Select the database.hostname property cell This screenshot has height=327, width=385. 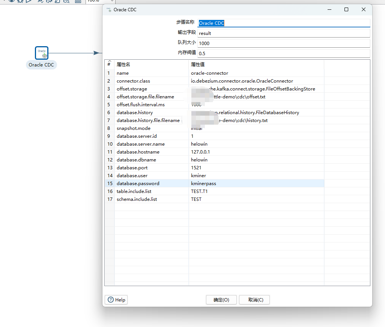(152, 152)
